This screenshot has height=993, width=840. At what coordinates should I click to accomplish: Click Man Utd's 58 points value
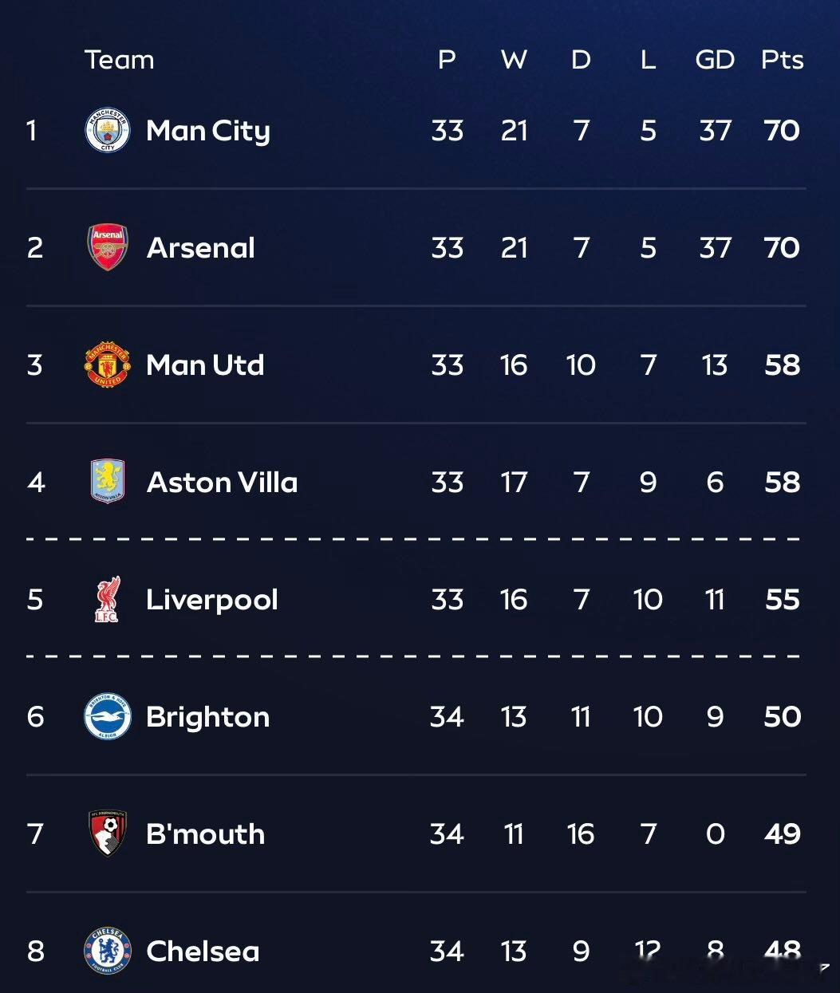pos(782,365)
